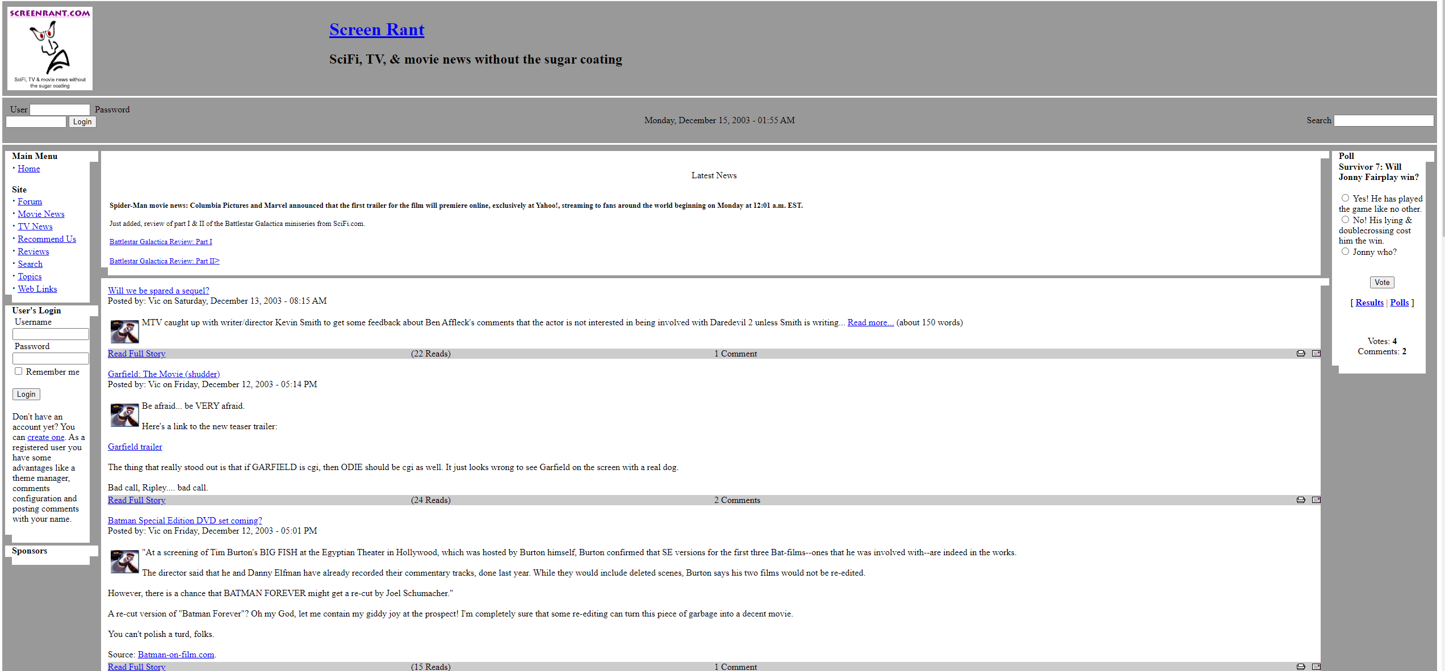Screen dimensions: 1445x671
Task: Go to TV News section
Action: 35,227
